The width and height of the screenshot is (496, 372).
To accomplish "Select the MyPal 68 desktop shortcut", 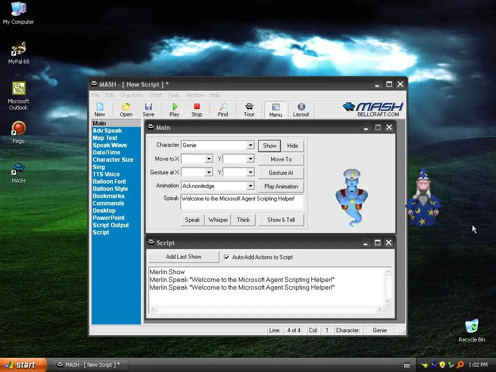I will [18, 53].
